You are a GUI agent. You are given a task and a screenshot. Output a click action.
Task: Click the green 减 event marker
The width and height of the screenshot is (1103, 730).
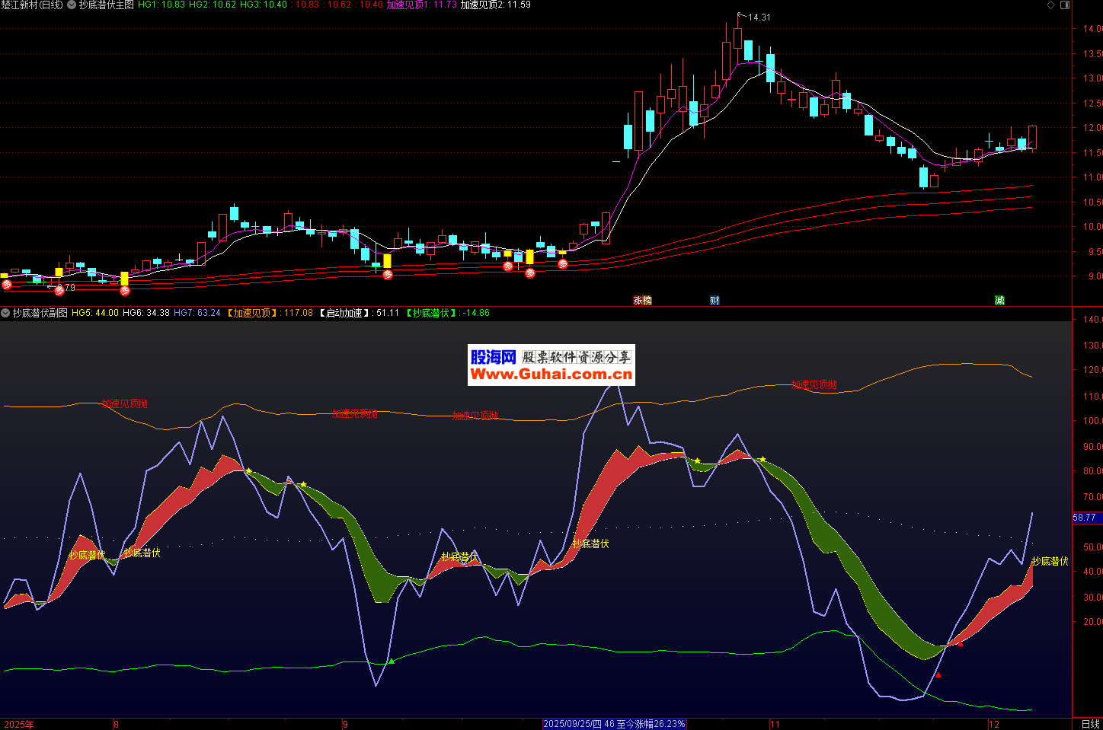tap(999, 301)
